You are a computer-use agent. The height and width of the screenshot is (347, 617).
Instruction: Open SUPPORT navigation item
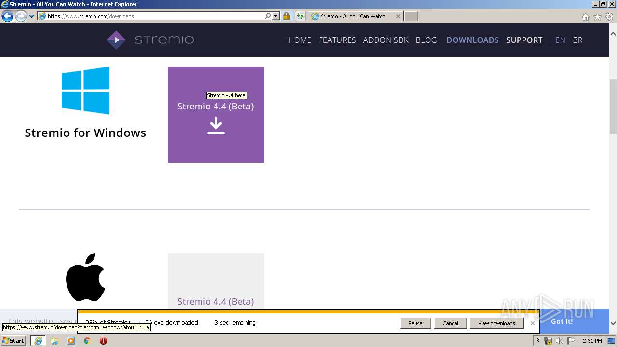[x=524, y=40]
